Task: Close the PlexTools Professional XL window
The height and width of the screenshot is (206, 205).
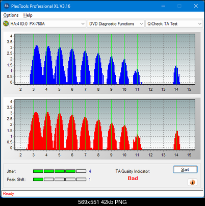Action: pyautogui.click(x=196, y=6)
